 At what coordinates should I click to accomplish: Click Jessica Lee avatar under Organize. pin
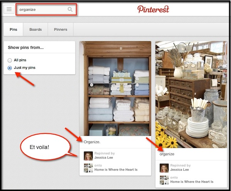pyautogui.click(x=88, y=156)
